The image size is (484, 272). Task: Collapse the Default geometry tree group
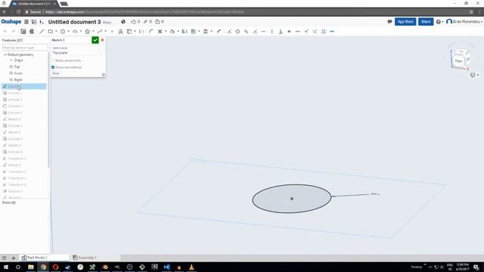pyautogui.click(x=5, y=54)
